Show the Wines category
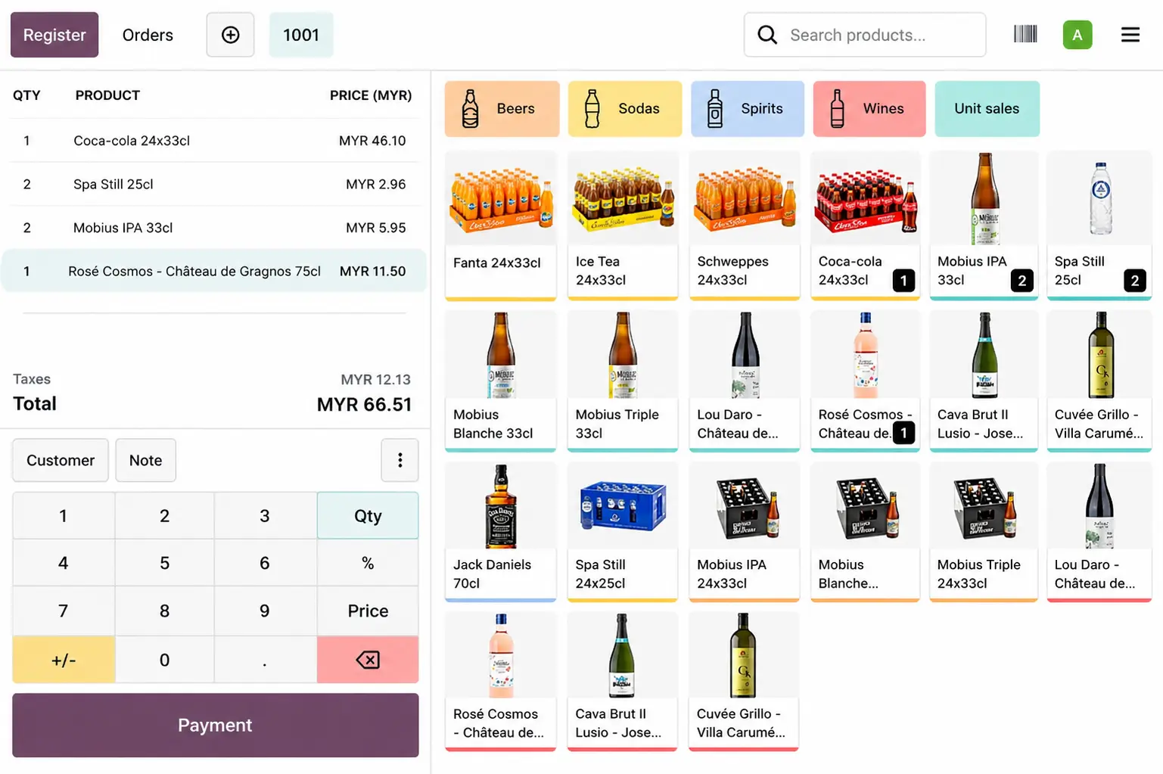This screenshot has height=774, width=1163. pyautogui.click(x=869, y=109)
